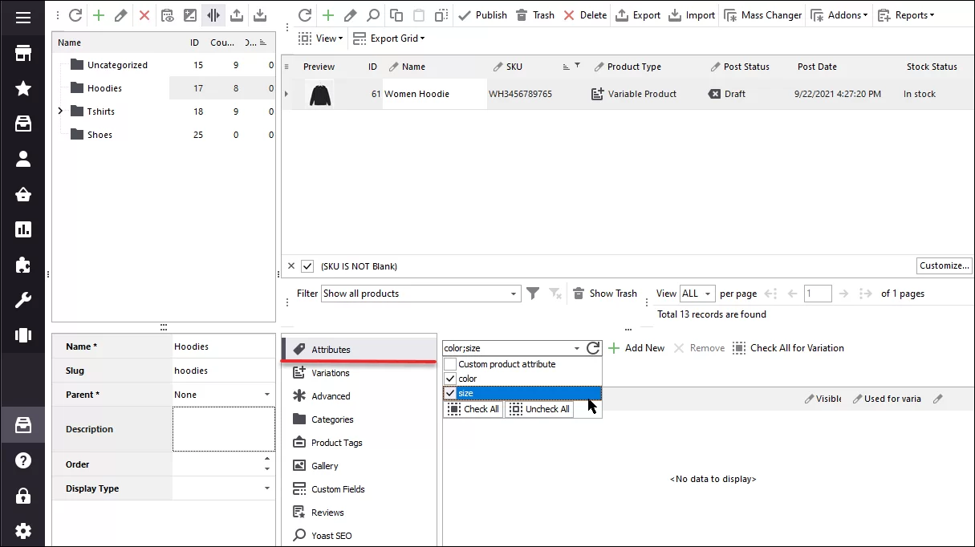Click the Customize button above the filter bar

coord(944,265)
